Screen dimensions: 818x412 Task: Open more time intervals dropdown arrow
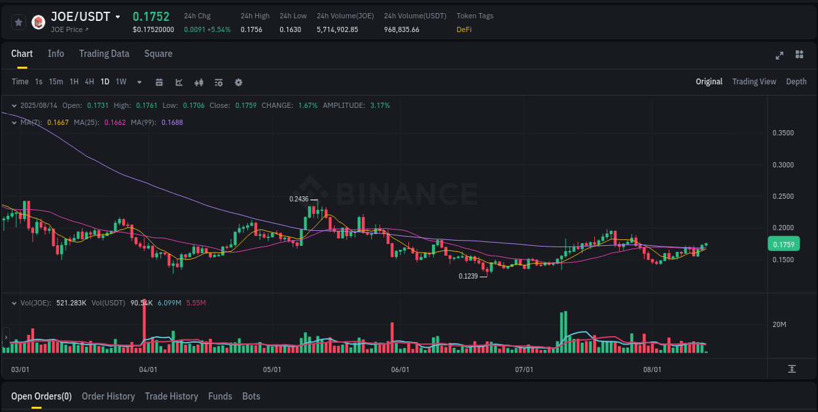[139, 82]
